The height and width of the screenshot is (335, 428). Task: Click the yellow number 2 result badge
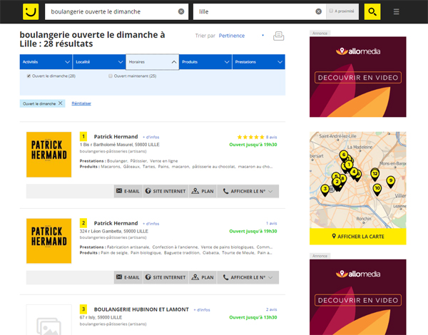83,223
